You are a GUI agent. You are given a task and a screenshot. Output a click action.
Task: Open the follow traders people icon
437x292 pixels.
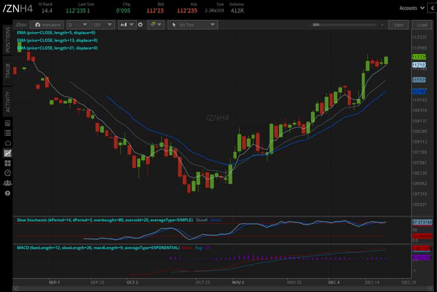pyautogui.click(x=7, y=183)
